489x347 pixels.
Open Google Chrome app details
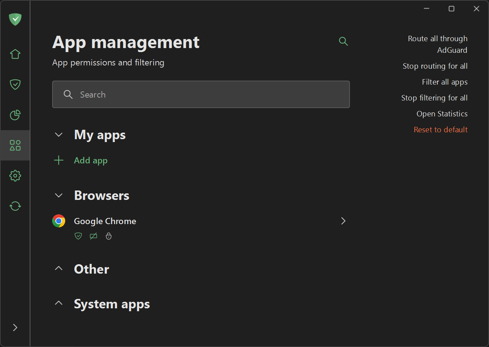coord(343,221)
